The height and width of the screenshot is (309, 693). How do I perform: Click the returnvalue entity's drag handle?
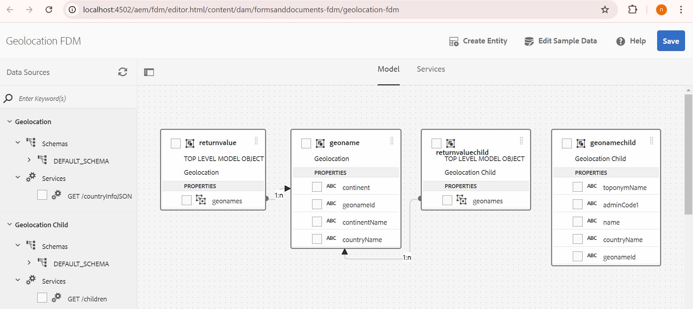click(x=256, y=141)
